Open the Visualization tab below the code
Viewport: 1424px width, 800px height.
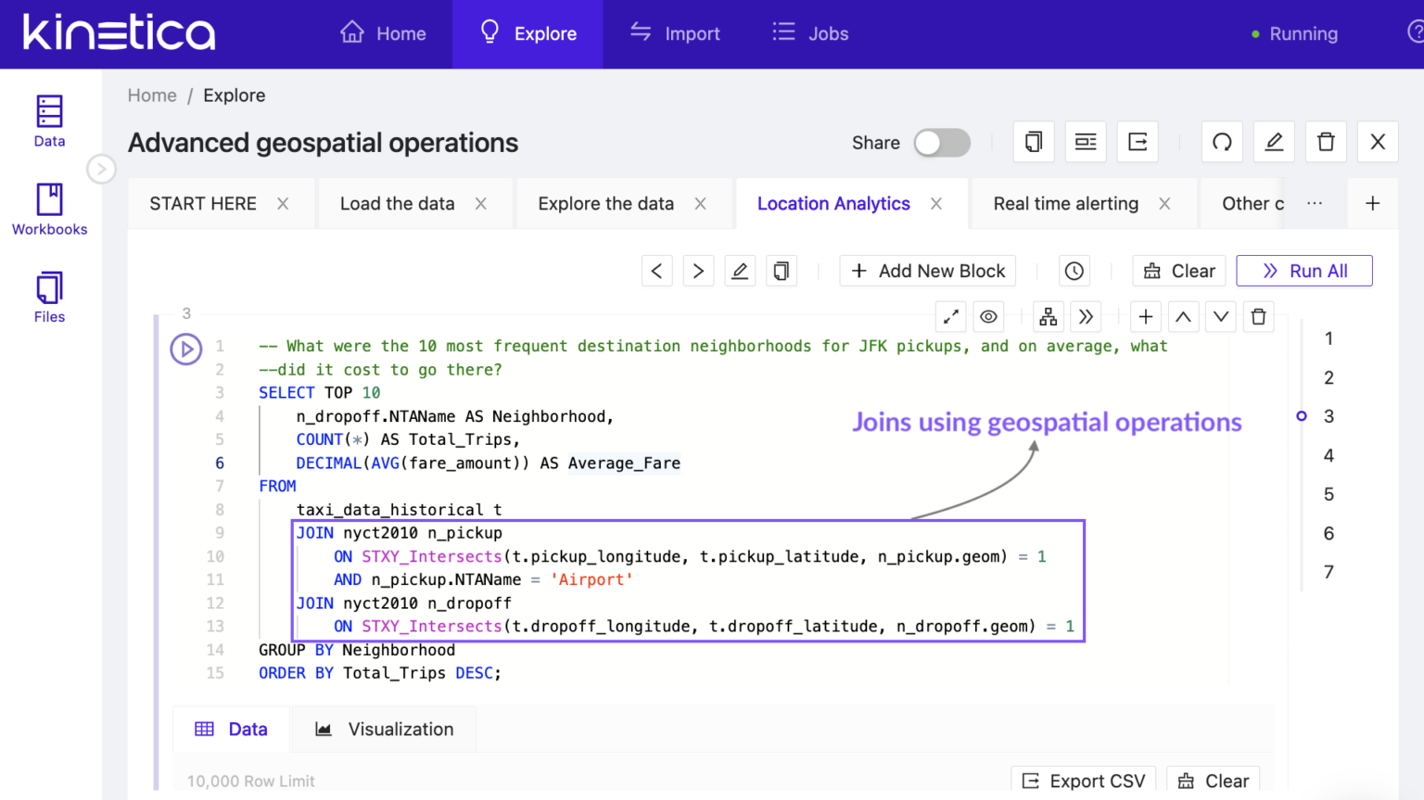point(384,730)
